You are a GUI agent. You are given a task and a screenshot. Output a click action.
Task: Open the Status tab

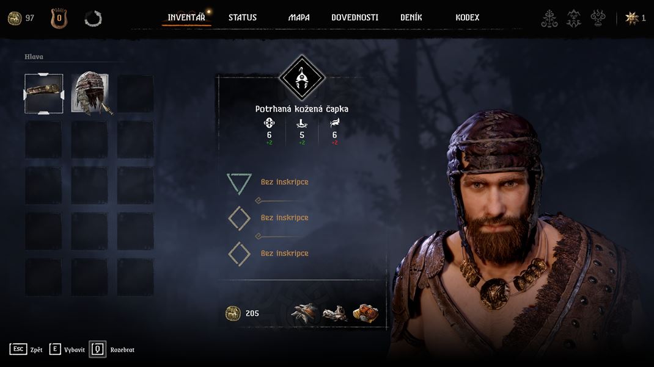click(x=242, y=18)
